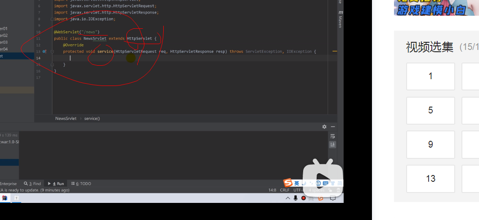Screen dimensions: 479x220
Task: Select the project tree item ending er03
Action: [4, 42]
